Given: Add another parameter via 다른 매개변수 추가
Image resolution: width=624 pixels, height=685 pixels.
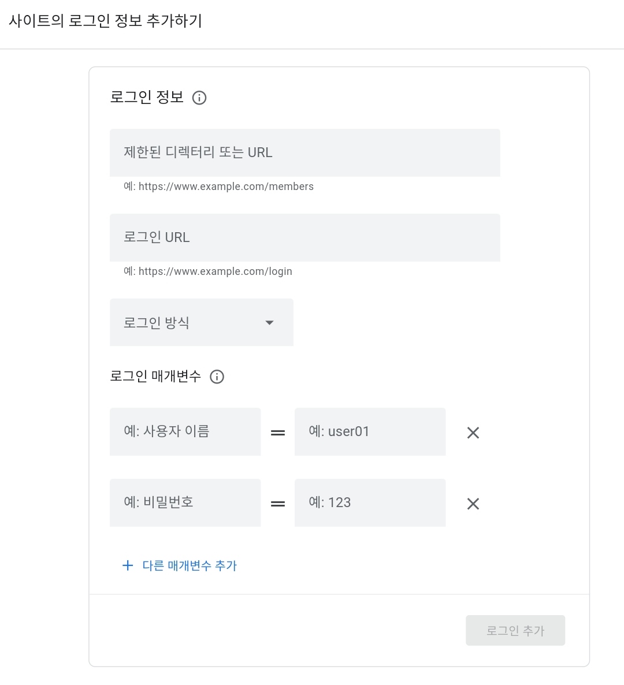Looking at the screenshot, I should 189,566.
